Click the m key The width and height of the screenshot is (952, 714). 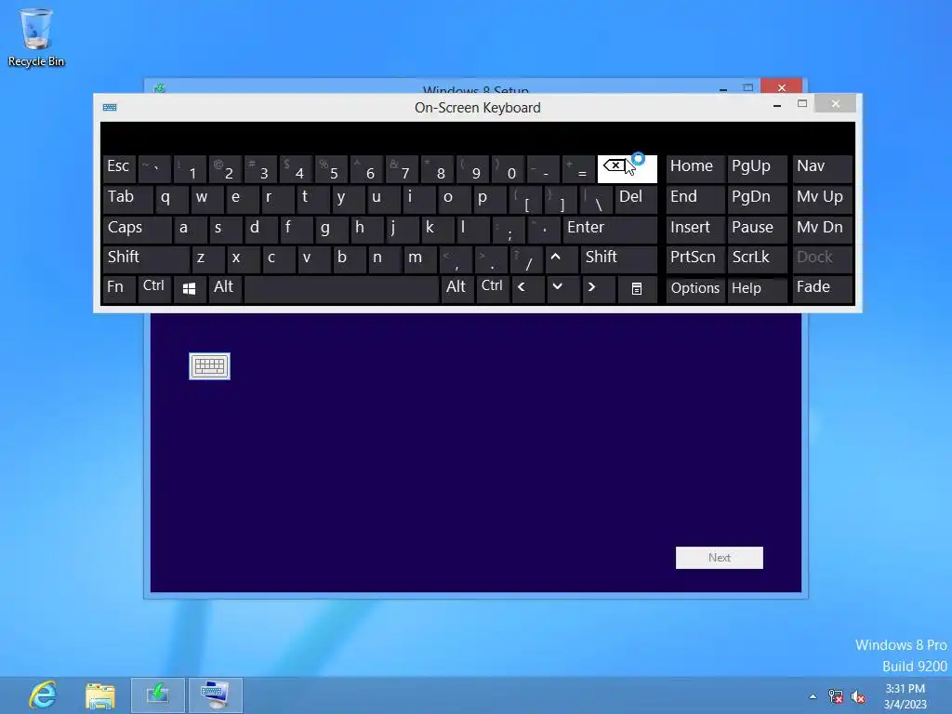click(x=418, y=258)
